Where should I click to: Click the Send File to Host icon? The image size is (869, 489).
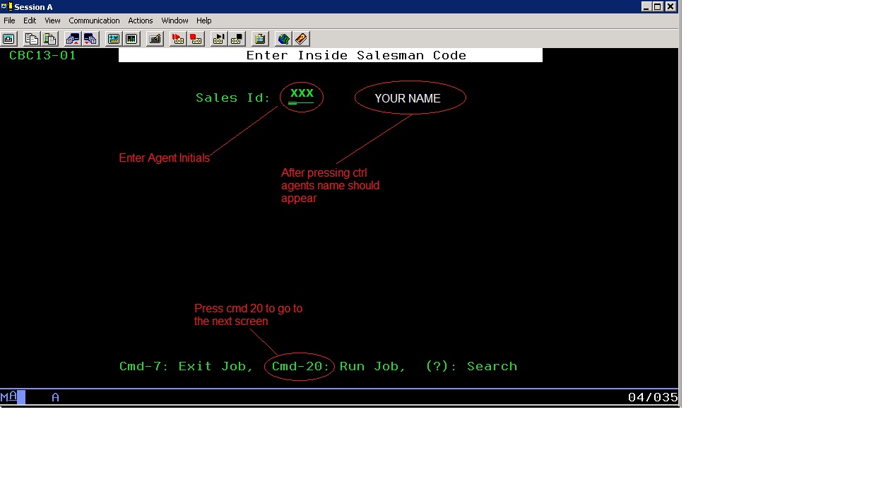tap(73, 39)
